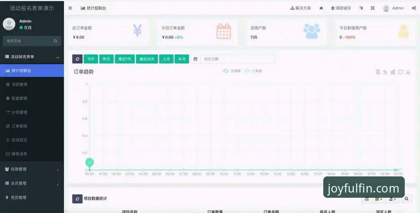This screenshot has width=420, height=213.
Task: Switch the chart to bar type
Action: click(393, 72)
